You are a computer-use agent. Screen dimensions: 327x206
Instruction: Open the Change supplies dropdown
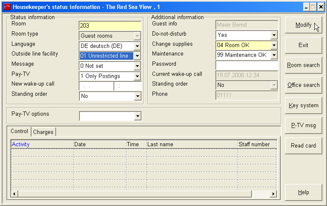pos(274,45)
